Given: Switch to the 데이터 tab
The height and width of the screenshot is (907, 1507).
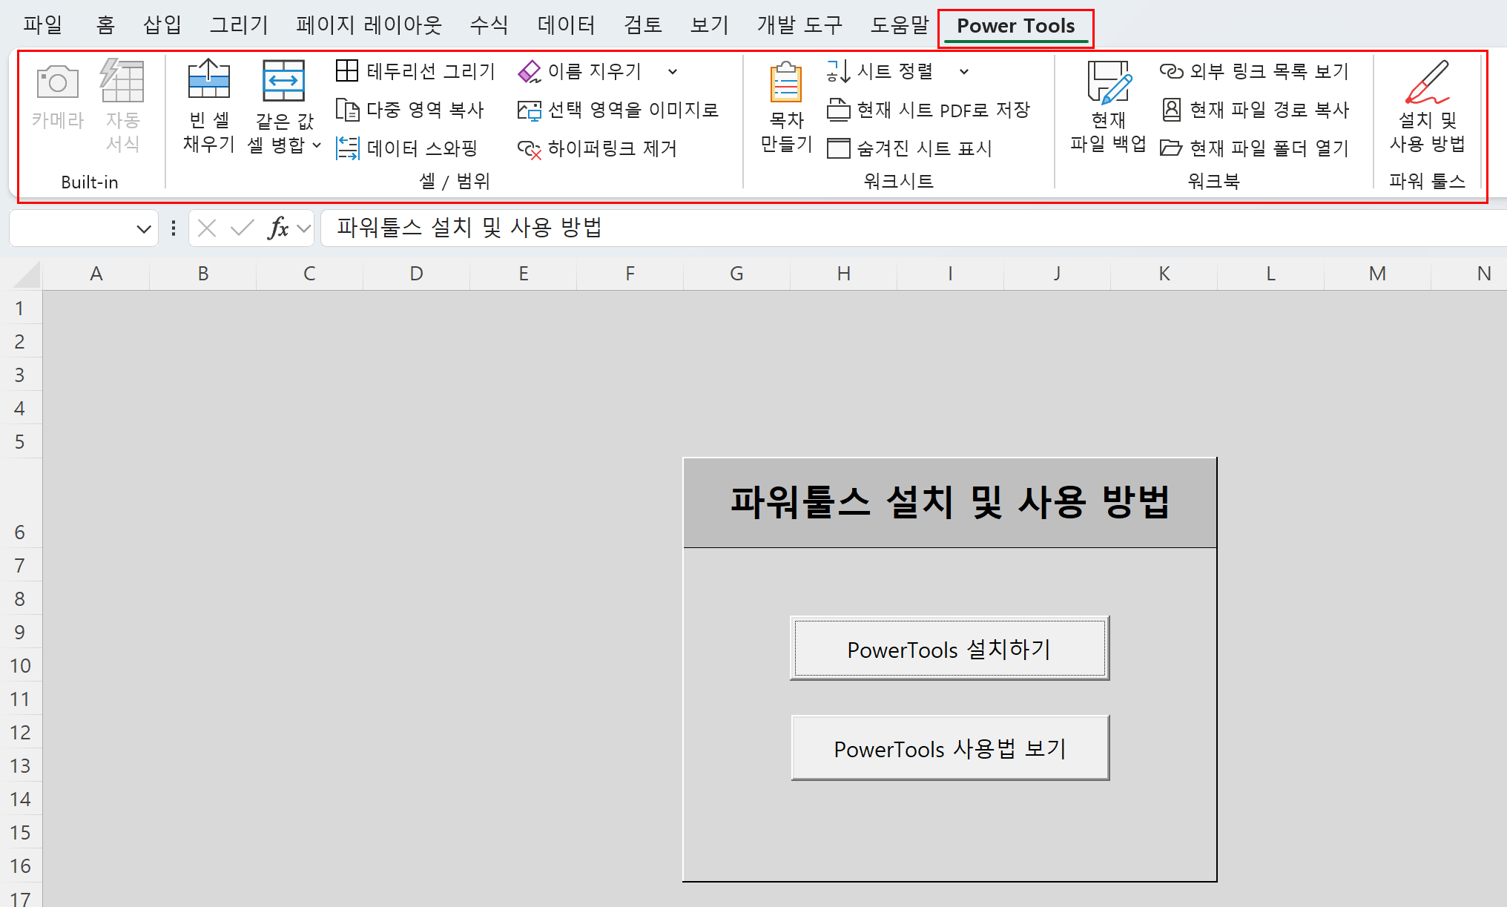Looking at the screenshot, I should 566,25.
